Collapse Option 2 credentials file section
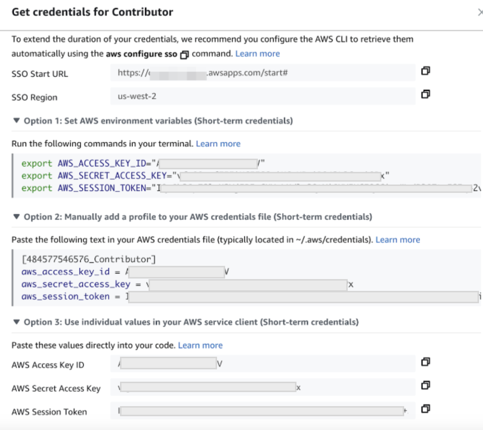The width and height of the screenshot is (483, 430). [17, 216]
